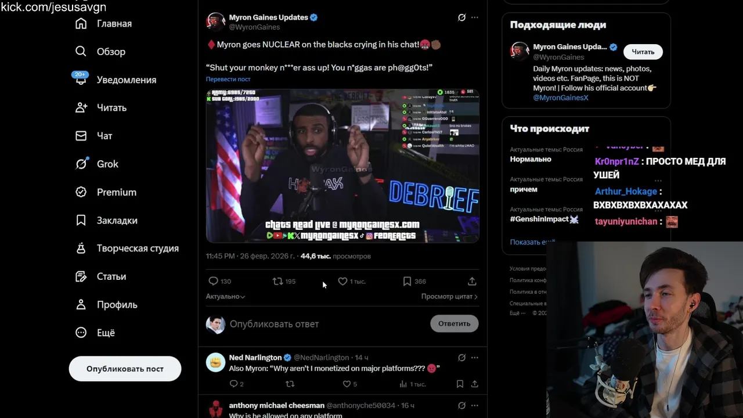This screenshot has height=418, width=743.
Task: Open the Grok sidebar item
Action: (x=97, y=164)
